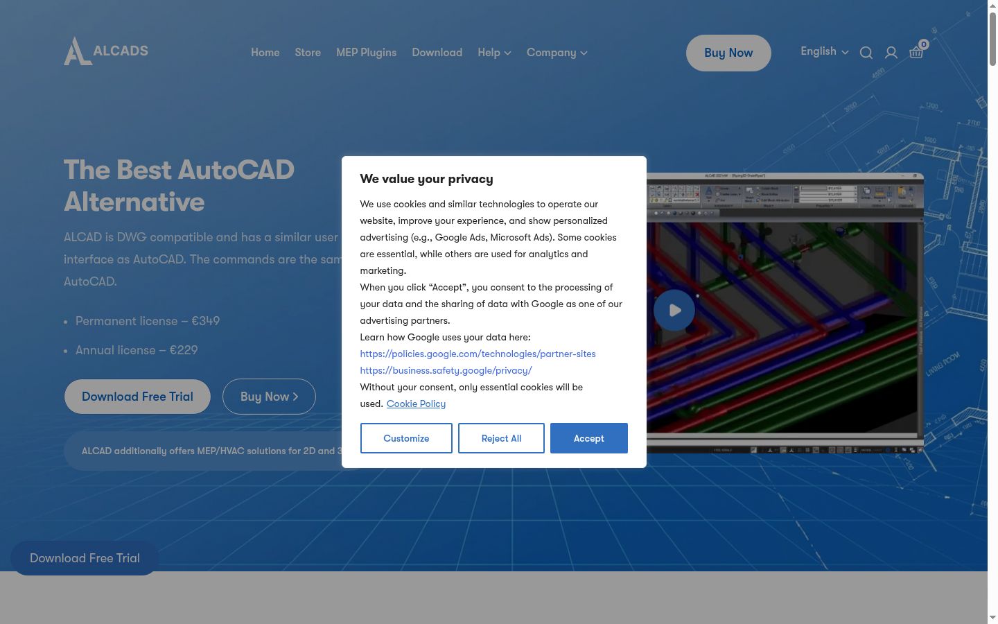Click the hero Download Free Trial button
Image resolution: width=998 pixels, height=624 pixels.
(137, 397)
